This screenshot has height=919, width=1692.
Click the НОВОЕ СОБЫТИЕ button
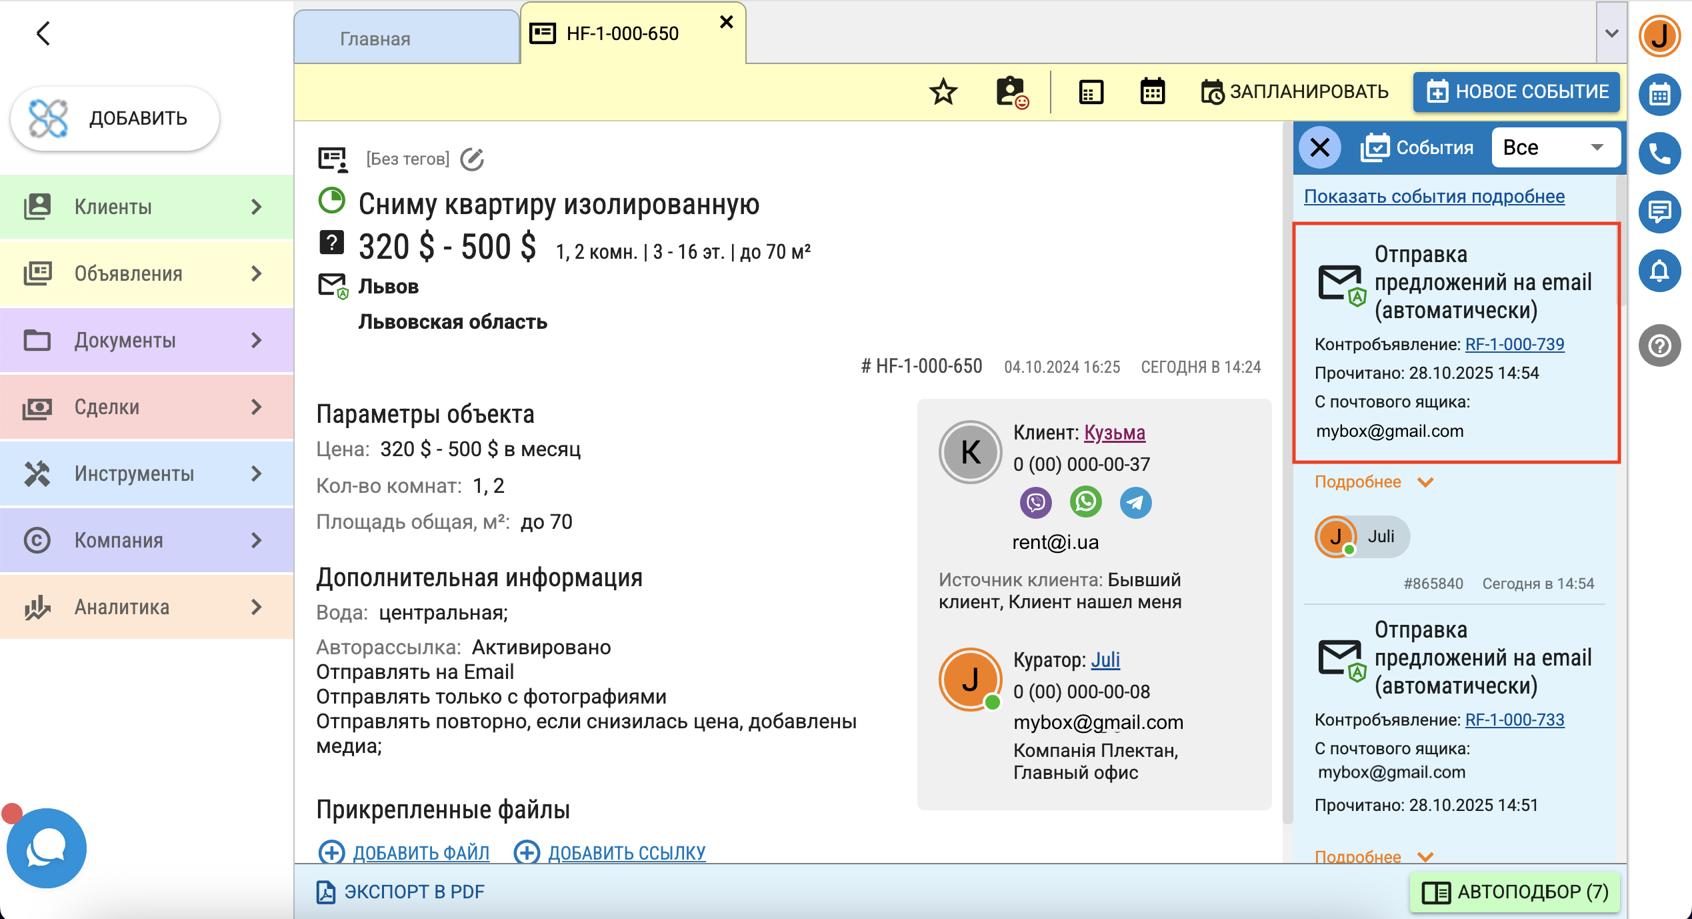click(x=1517, y=92)
